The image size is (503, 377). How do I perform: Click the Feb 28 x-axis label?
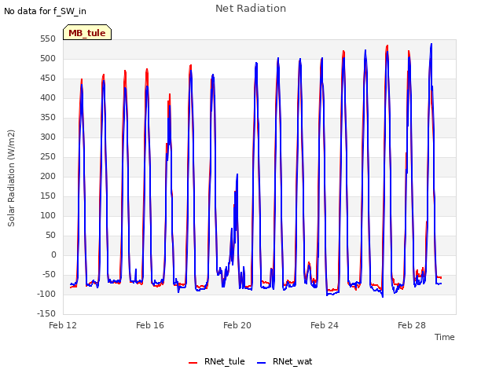click(412, 325)
